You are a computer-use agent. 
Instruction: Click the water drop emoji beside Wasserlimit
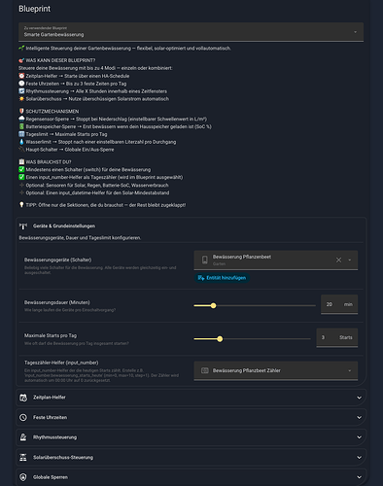point(21,142)
